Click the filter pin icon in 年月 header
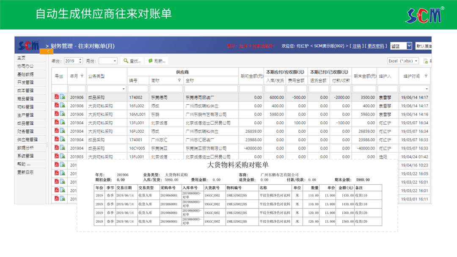The height and width of the screenshot is (257, 457). pyautogui.click(x=82, y=76)
